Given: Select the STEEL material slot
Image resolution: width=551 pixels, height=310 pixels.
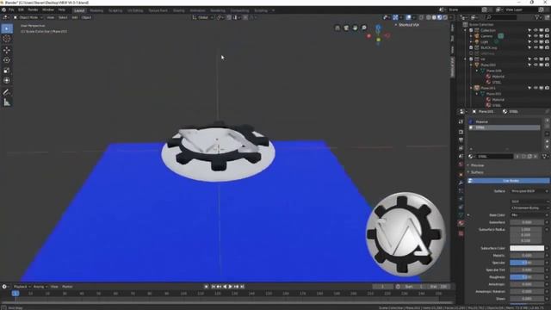Looking at the screenshot, I should (x=504, y=127).
